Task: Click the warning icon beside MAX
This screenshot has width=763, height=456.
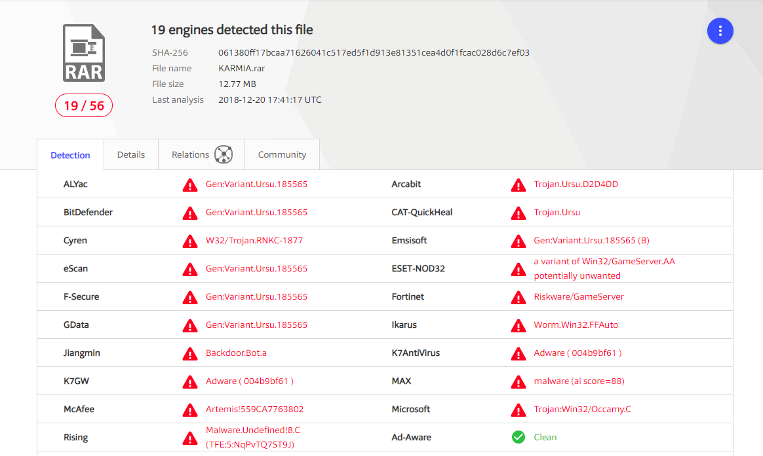Action: [518, 382]
